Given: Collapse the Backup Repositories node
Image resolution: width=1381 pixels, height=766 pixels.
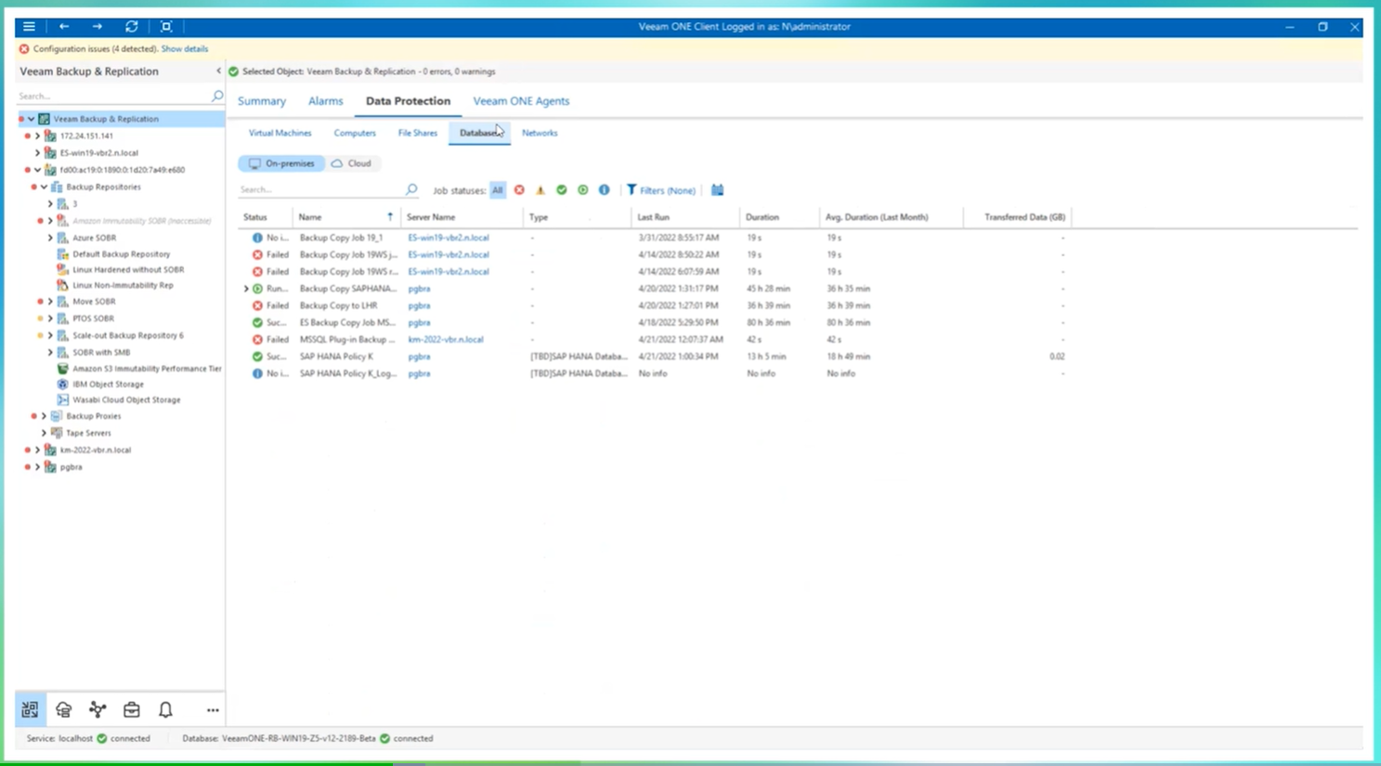Looking at the screenshot, I should pos(44,187).
